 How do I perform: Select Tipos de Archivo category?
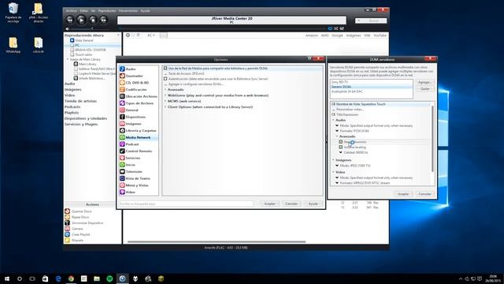tap(136, 103)
